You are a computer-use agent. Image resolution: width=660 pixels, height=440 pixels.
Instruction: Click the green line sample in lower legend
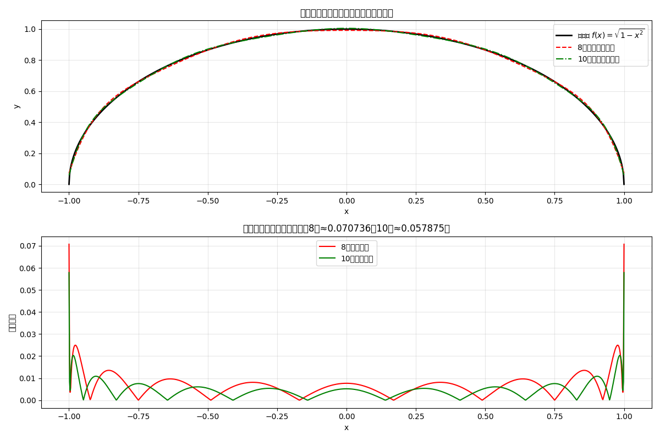(x=328, y=258)
